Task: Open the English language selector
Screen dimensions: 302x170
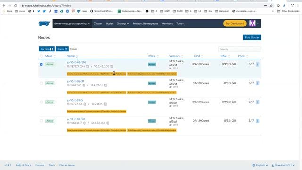Action: click(260, 165)
